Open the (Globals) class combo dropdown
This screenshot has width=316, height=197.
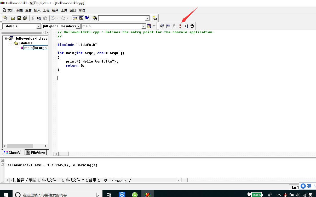[x=39, y=26]
